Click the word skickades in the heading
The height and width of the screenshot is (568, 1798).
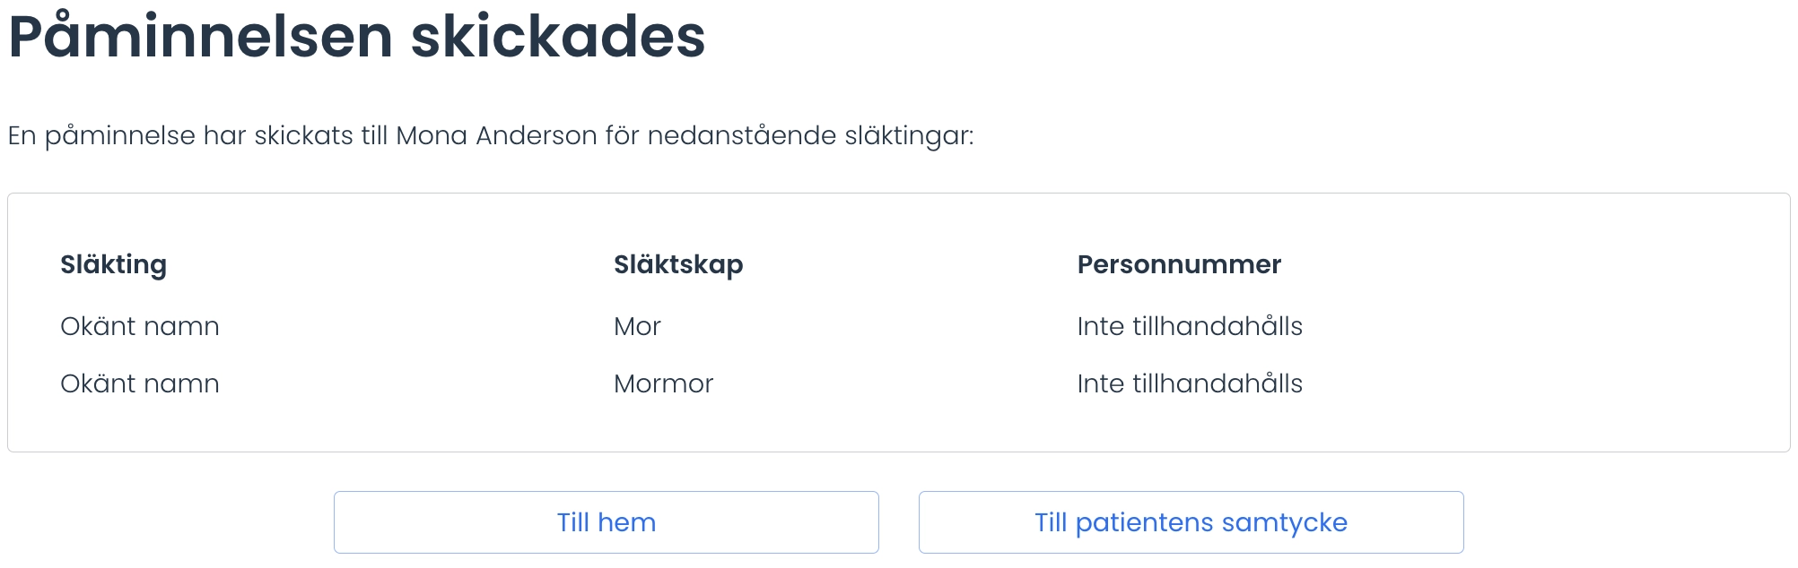pyautogui.click(x=558, y=36)
